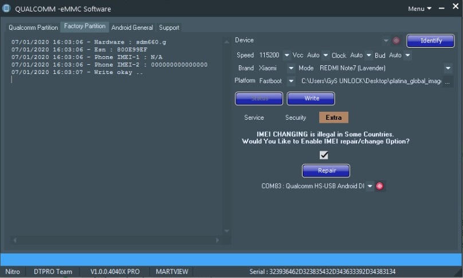Click the Serial number in the status bar
Viewport: 463px width, 278px height.
pos(322,272)
